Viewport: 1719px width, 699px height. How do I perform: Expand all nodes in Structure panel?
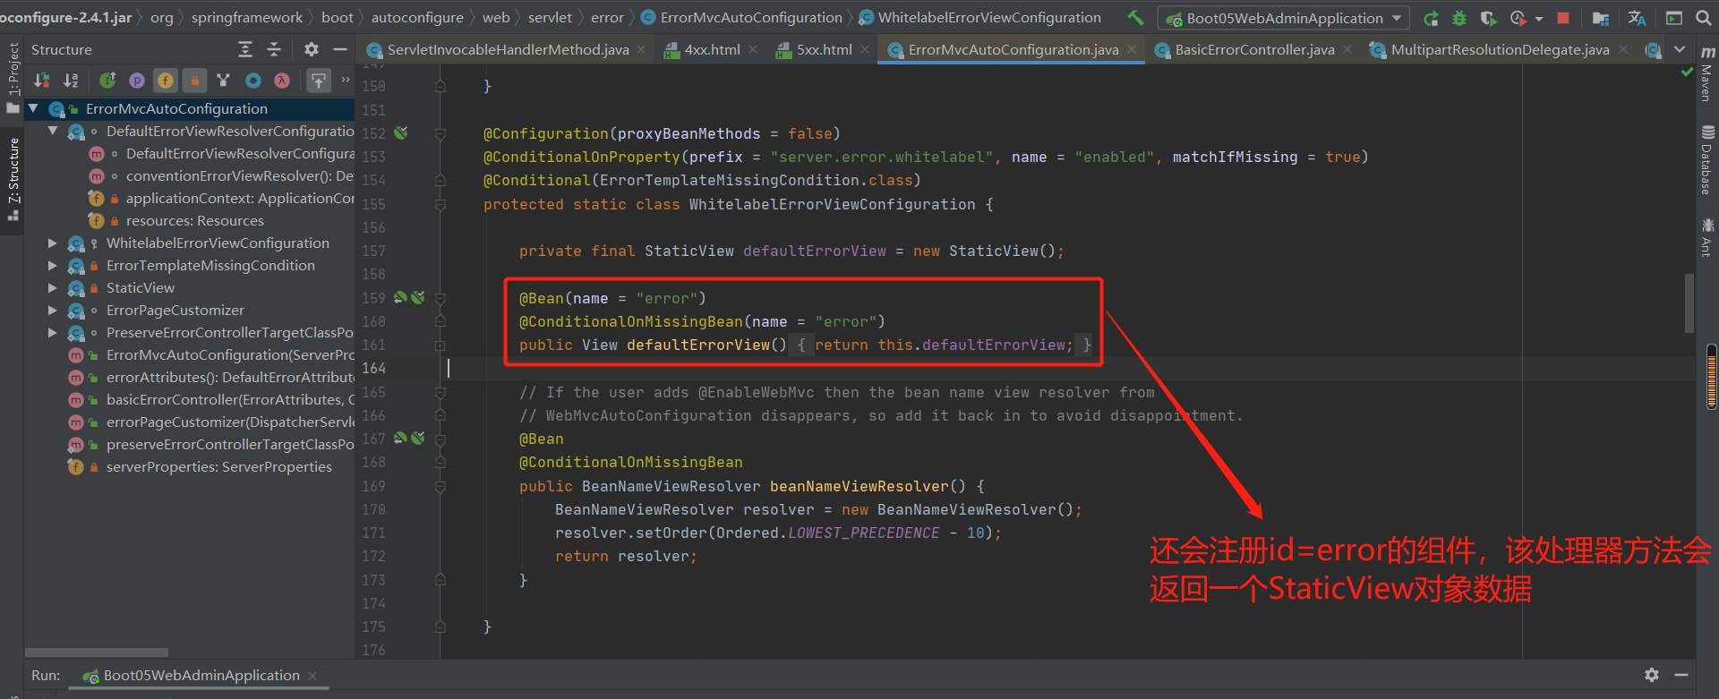click(245, 49)
